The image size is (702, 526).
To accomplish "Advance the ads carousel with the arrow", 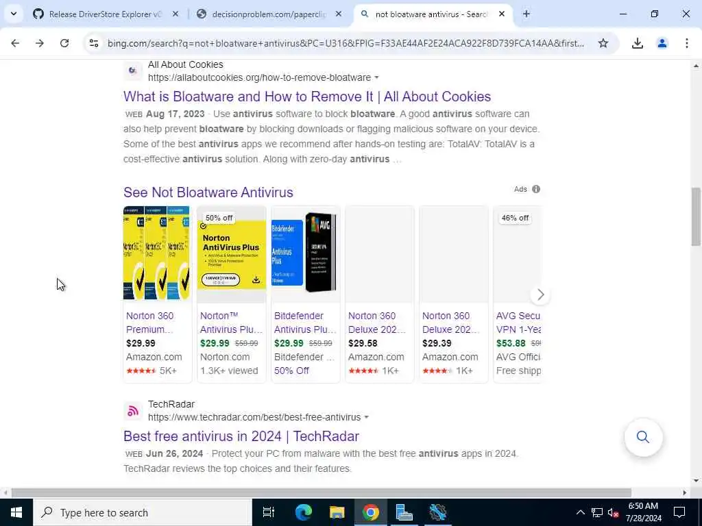I will (x=540, y=295).
